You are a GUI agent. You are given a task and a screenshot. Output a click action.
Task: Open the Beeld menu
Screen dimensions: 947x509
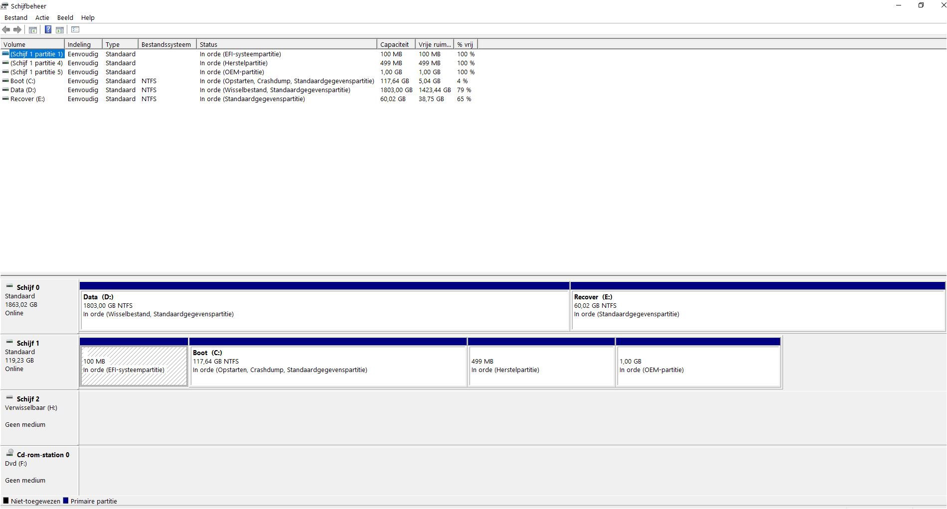tap(65, 17)
